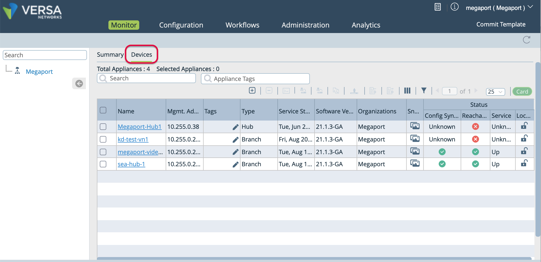Switch to Card view
Screen dimensions: 541x262
522,91
